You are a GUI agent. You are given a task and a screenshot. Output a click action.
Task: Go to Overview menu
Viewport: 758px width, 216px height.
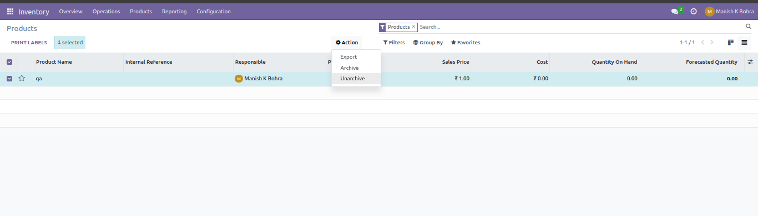[x=71, y=11]
